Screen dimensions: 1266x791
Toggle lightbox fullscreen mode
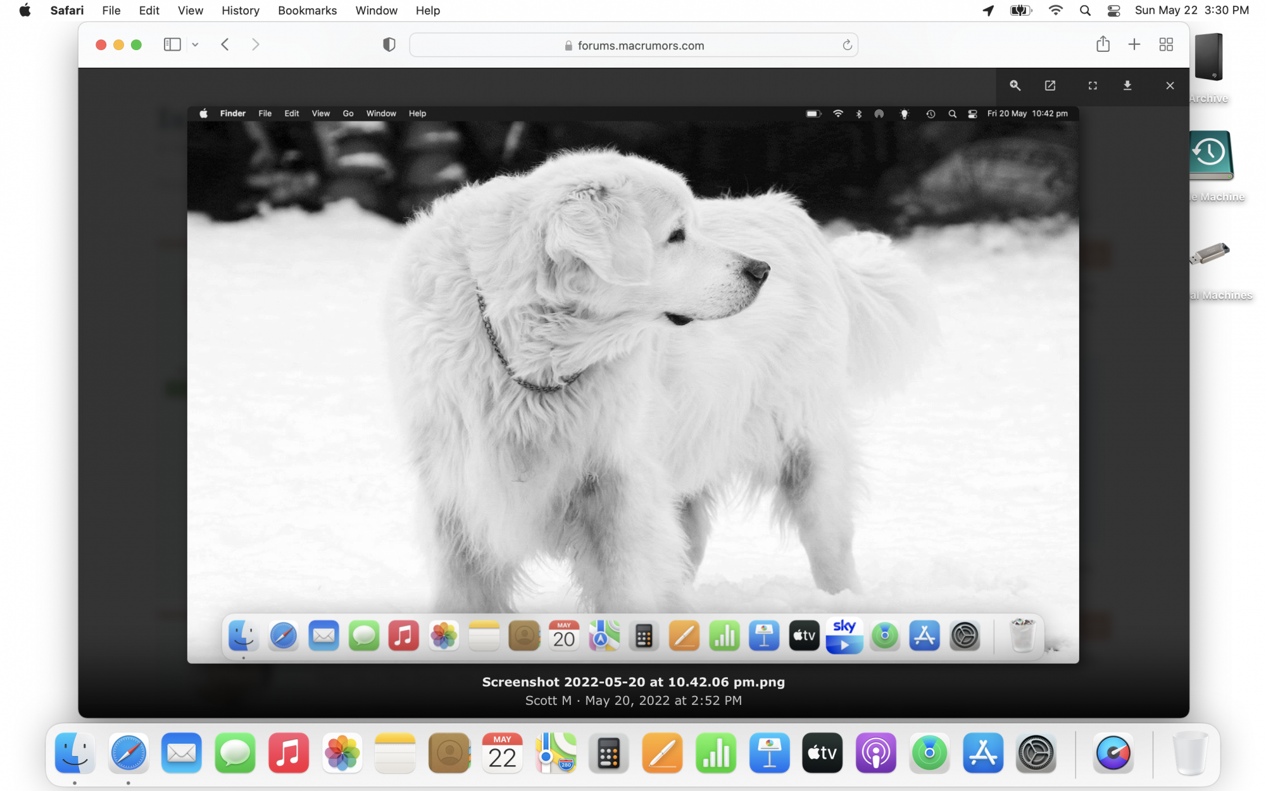(x=1093, y=85)
